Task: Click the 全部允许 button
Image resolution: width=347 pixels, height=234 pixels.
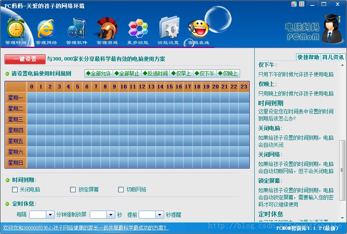Action: pos(99,73)
